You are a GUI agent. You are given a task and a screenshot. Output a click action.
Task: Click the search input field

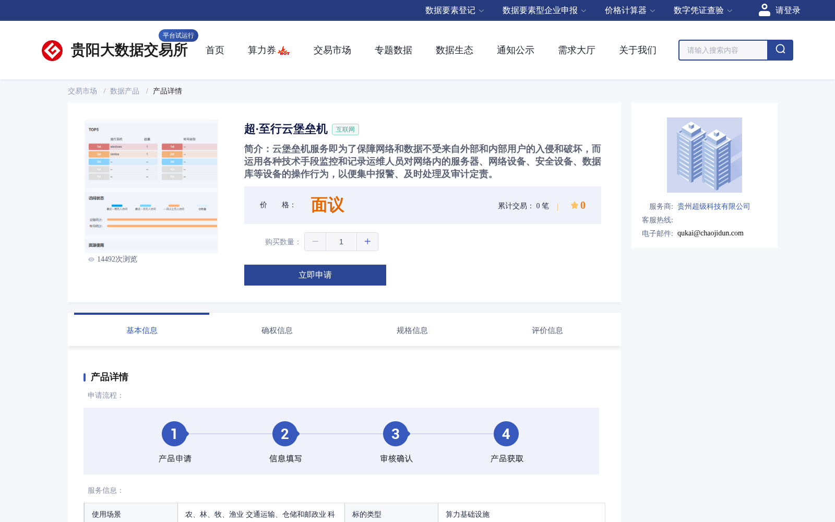[723, 50]
